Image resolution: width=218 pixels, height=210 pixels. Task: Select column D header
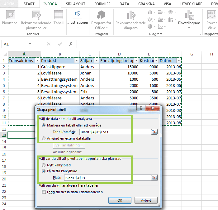pos(119,54)
